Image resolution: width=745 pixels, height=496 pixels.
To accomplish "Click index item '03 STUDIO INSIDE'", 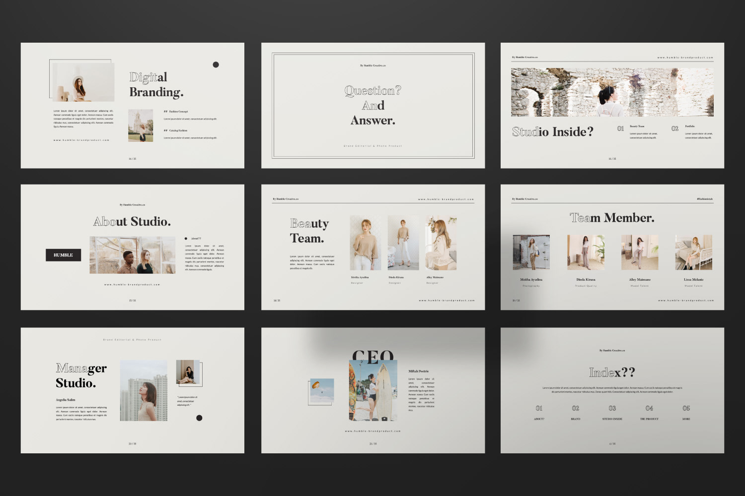I will [x=612, y=413].
